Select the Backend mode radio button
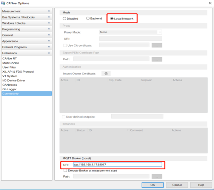Screen dimensions: 214x190 [88, 18]
